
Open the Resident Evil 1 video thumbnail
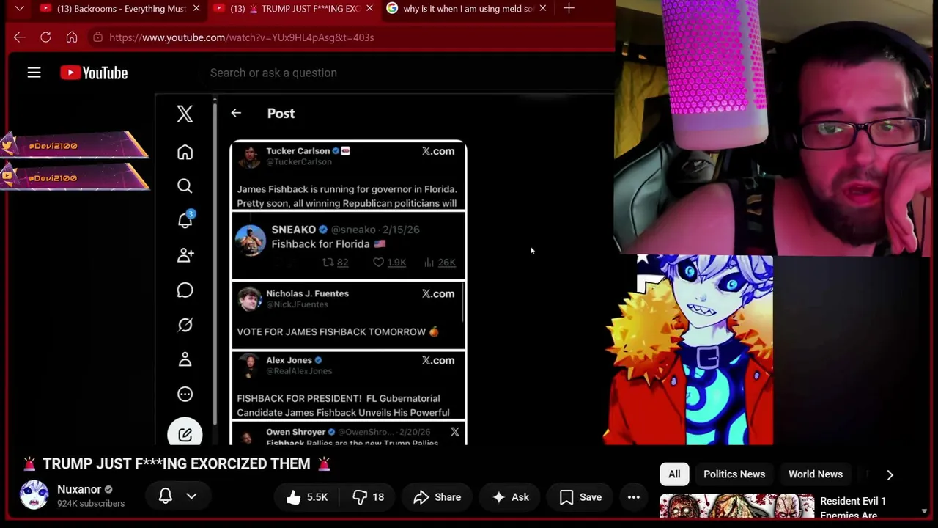coord(737,506)
